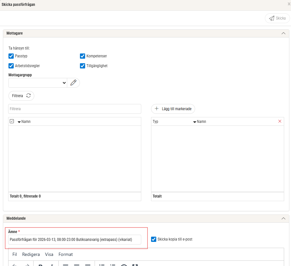This screenshot has height=266, width=291.
Task: Click the red X in recipients table header
Action: tap(280, 121)
